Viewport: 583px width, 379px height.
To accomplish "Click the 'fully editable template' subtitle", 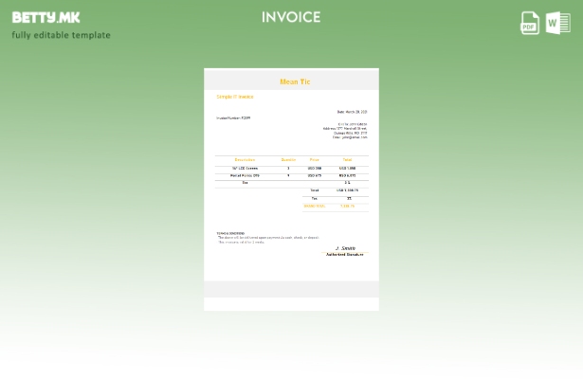I will tap(61, 35).
